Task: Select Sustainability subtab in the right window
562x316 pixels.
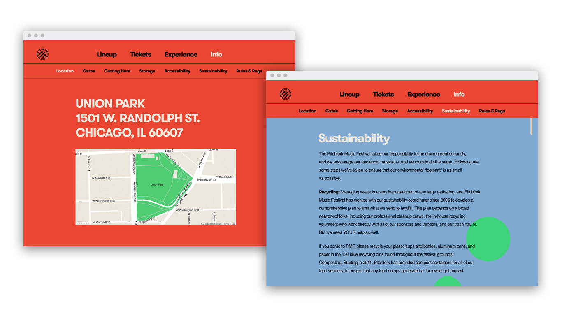Action: 456,111
